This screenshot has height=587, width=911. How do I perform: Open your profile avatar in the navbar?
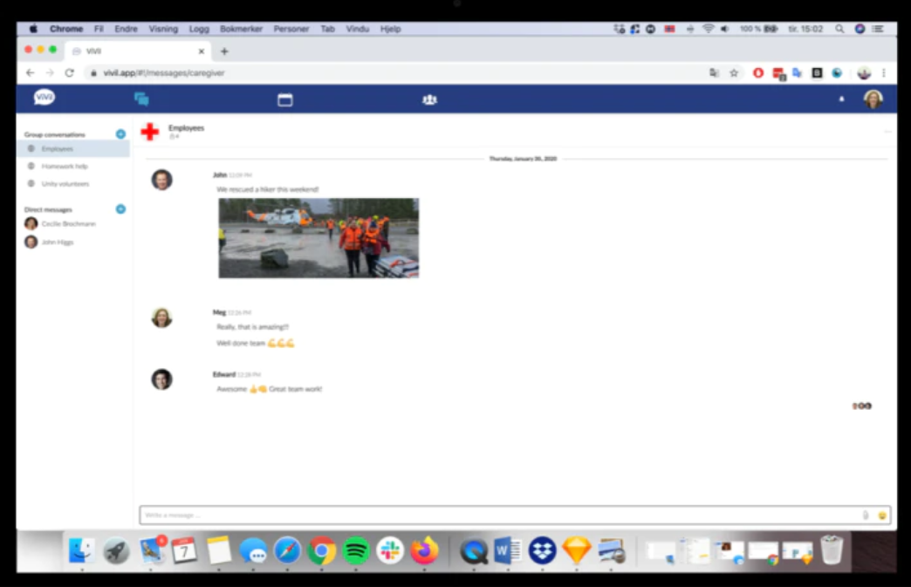coord(872,99)
